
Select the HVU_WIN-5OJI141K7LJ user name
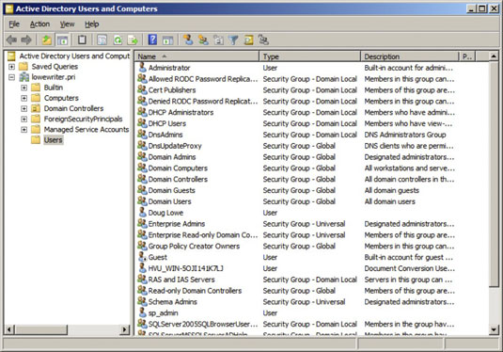tap(186, 268)
